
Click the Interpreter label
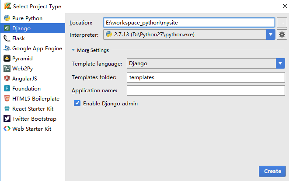point(84,35)
